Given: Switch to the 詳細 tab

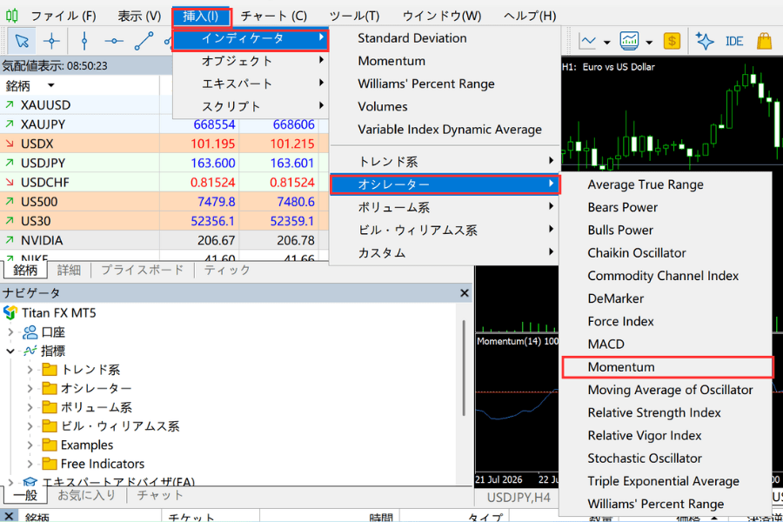Looking at the screenshot, I should tap(69, 270).
